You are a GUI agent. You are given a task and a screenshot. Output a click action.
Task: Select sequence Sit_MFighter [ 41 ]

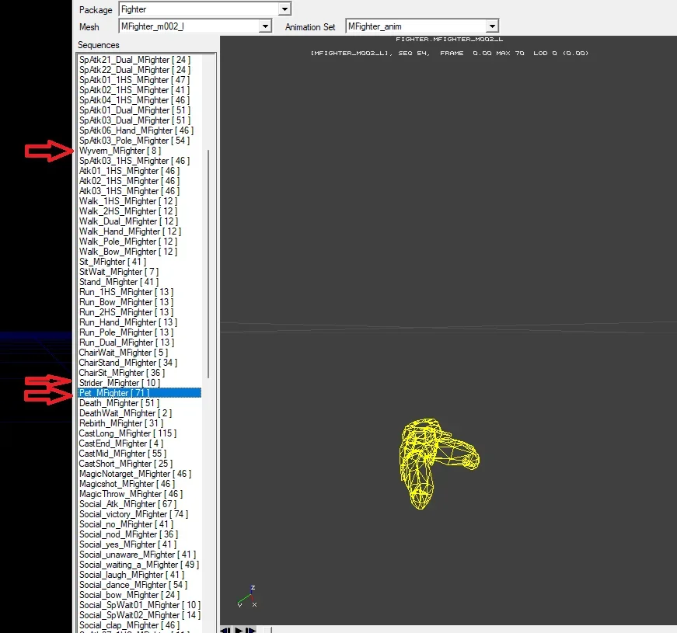(113, 262)
